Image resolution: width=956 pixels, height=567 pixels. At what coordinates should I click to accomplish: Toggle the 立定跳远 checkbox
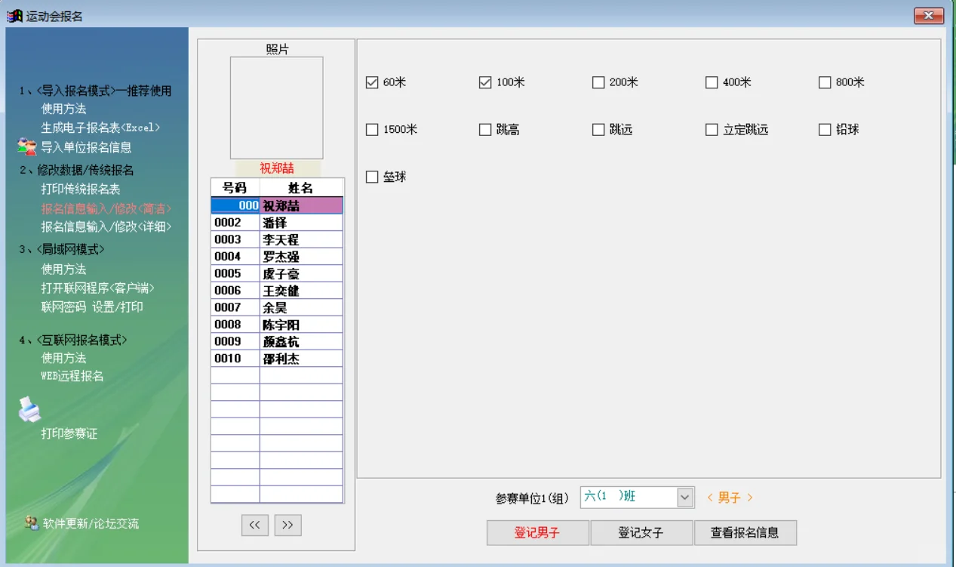pos(712,130)
